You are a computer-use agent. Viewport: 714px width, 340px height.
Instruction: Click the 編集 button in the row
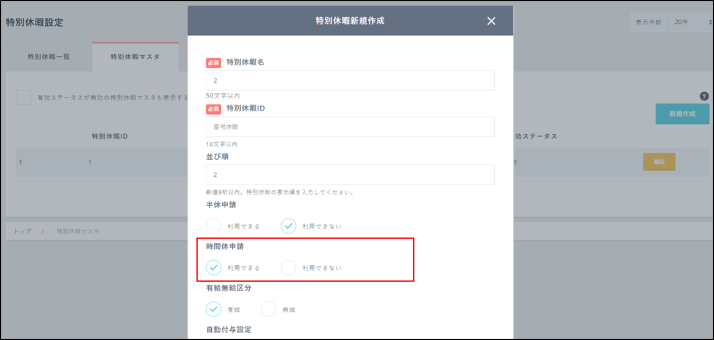(659, 162)
